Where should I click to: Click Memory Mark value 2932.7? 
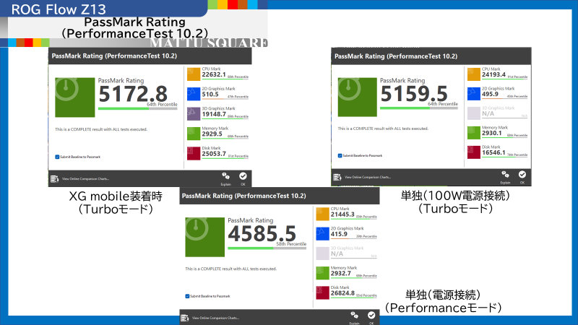(340, 274)
